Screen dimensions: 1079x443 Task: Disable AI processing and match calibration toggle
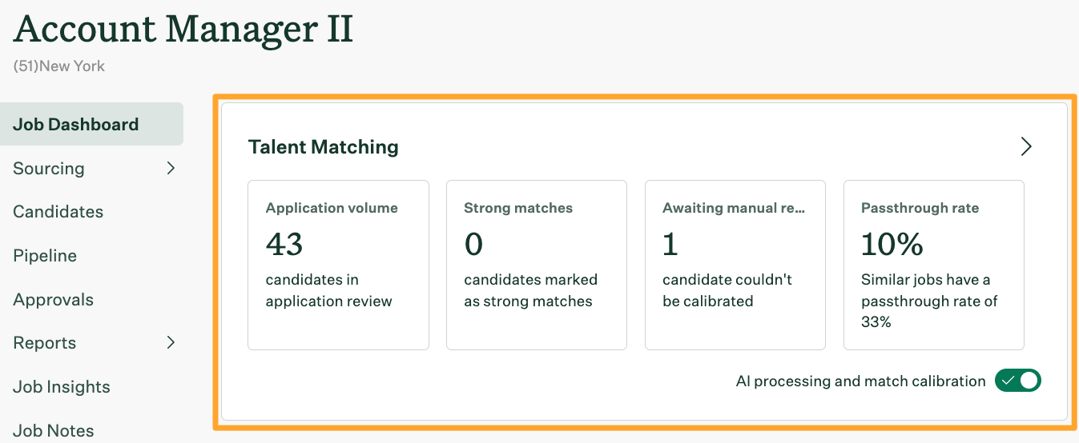coord(1017,381)
